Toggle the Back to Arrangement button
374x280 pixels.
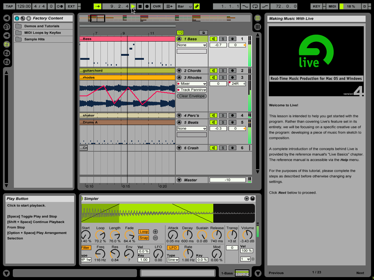(x=169, y=7)
